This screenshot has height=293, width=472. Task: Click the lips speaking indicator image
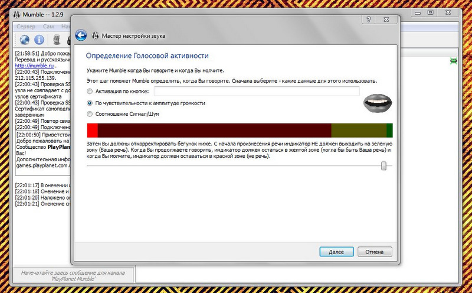point(378,103)
